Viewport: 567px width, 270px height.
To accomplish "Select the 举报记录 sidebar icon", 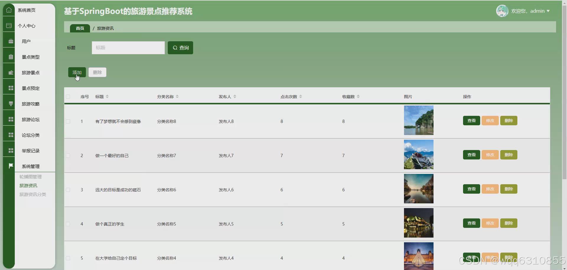I will (11, 150).
